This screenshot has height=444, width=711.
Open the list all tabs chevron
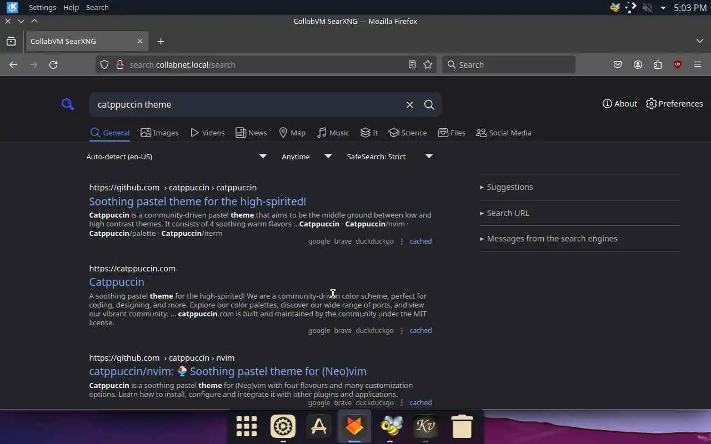point(699,41)
